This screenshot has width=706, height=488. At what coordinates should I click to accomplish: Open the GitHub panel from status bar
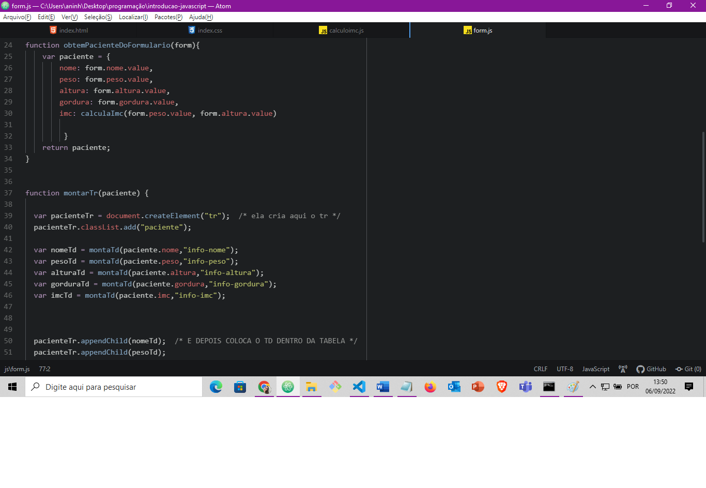click(651, 369)
